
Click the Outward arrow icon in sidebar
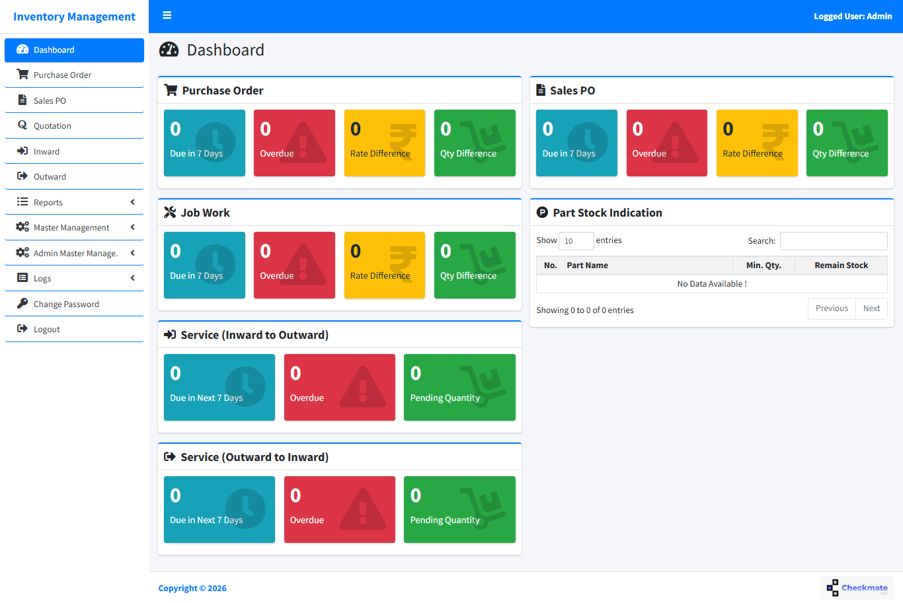point(22,176)
